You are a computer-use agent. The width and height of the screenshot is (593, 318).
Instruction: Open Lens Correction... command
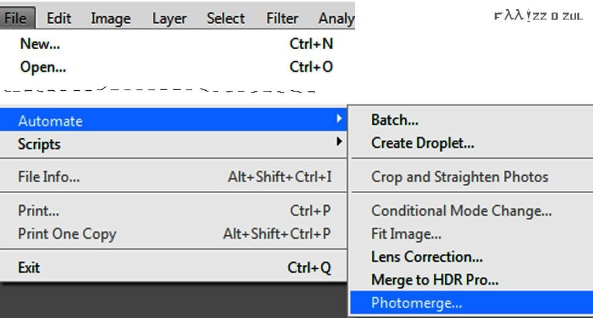(471, 257)
